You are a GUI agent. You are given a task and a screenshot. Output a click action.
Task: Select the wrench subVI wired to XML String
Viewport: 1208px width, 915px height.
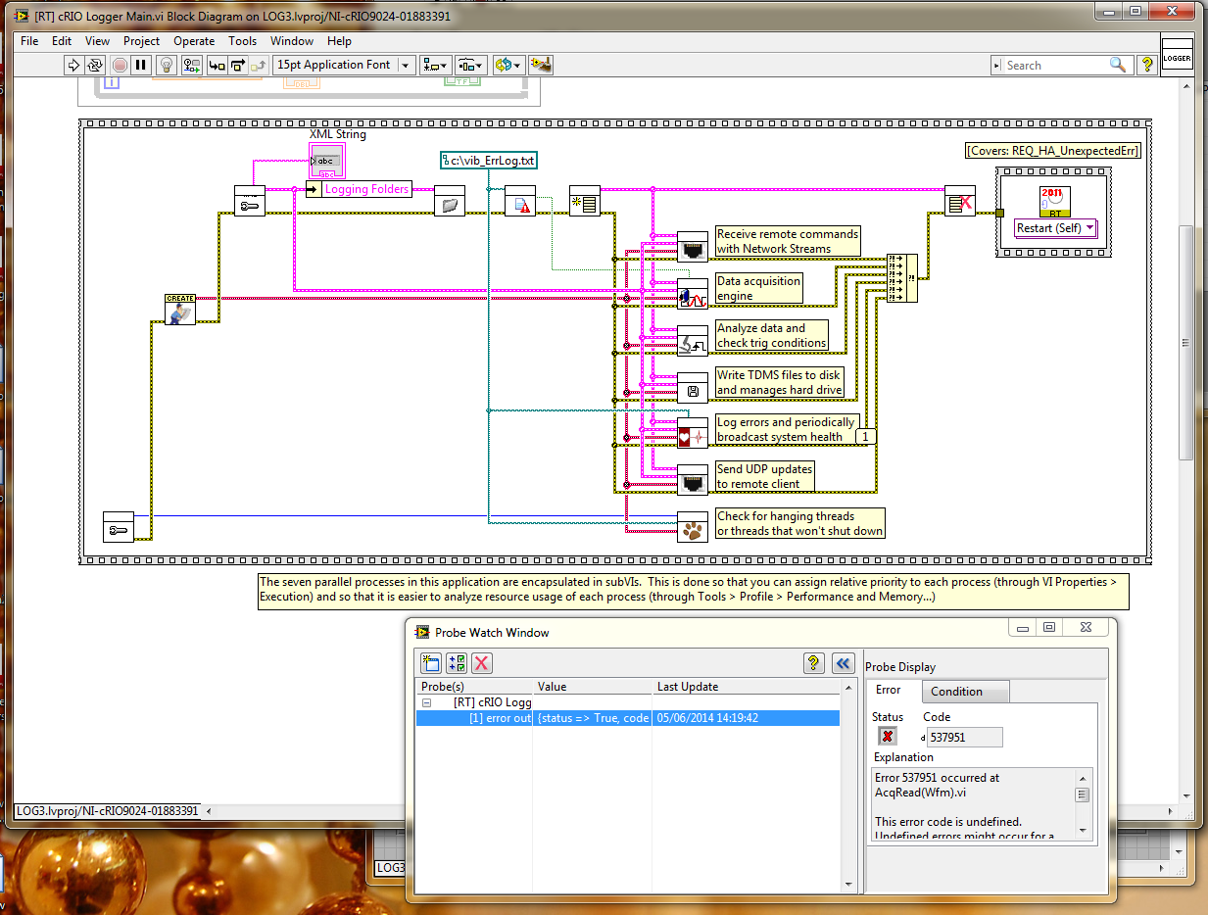coord(250,200)
